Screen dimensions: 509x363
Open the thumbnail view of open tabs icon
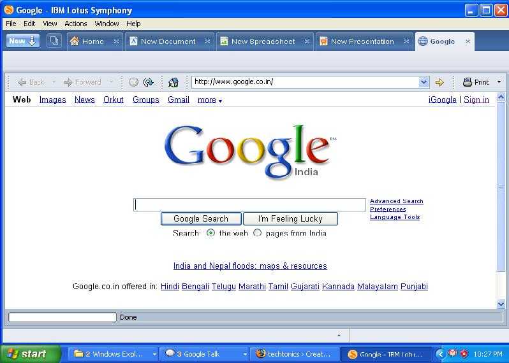[54, 41]
